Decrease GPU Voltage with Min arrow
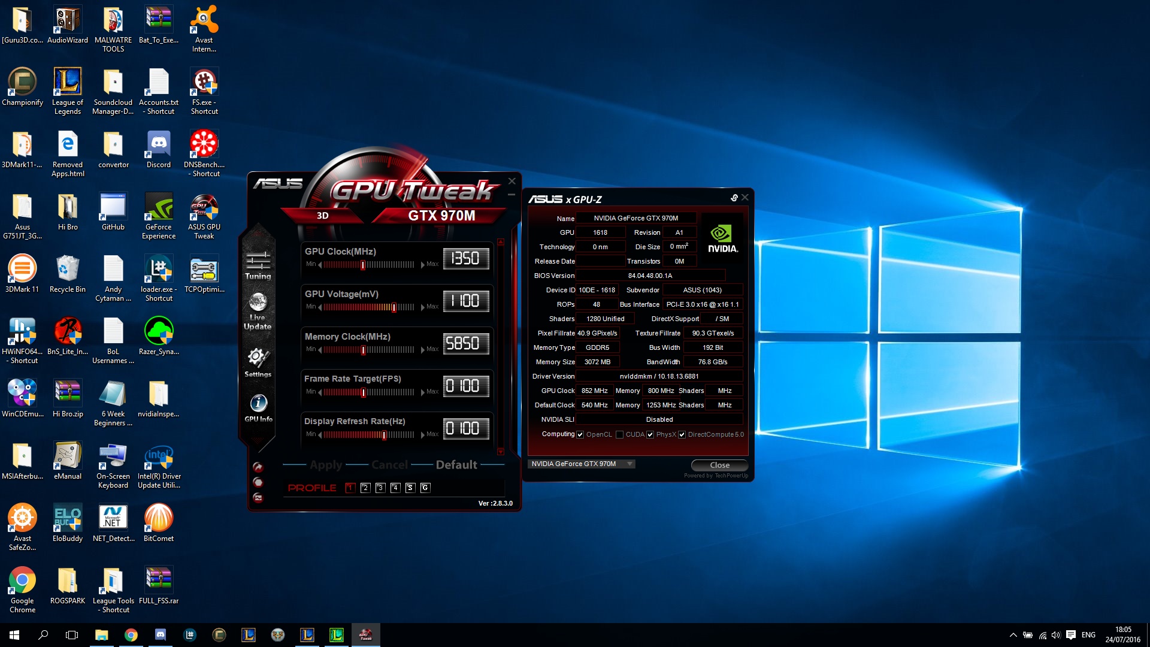The height and width of the screenshot is (647, 1150). tap(320, 307)
